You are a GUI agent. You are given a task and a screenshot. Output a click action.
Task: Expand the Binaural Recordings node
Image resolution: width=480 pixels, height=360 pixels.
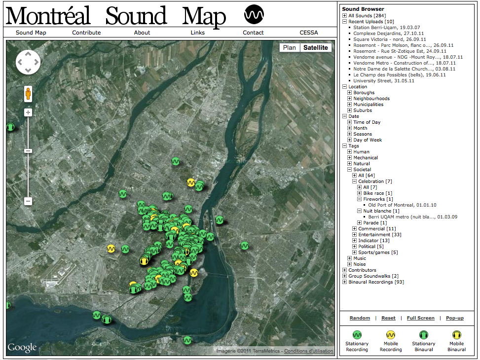click(345, 282)
